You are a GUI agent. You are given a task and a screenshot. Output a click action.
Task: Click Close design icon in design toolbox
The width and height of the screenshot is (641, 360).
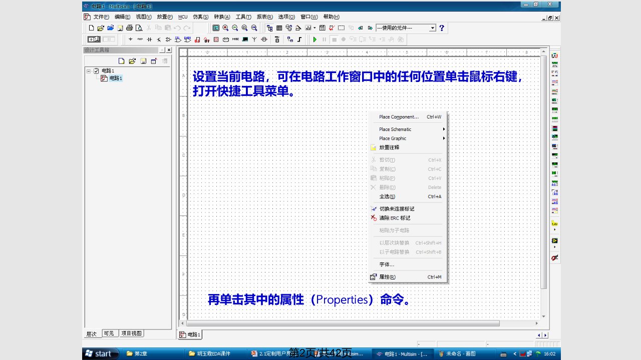click(154, 61)
